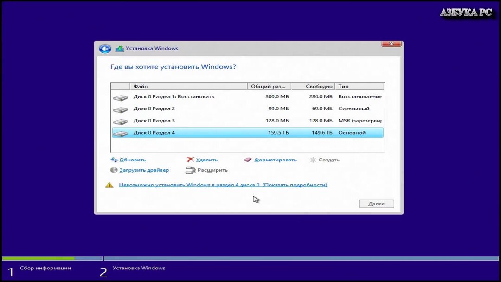
Task: Click the 300.0 МБ total size cell
Action: [277, 96]
